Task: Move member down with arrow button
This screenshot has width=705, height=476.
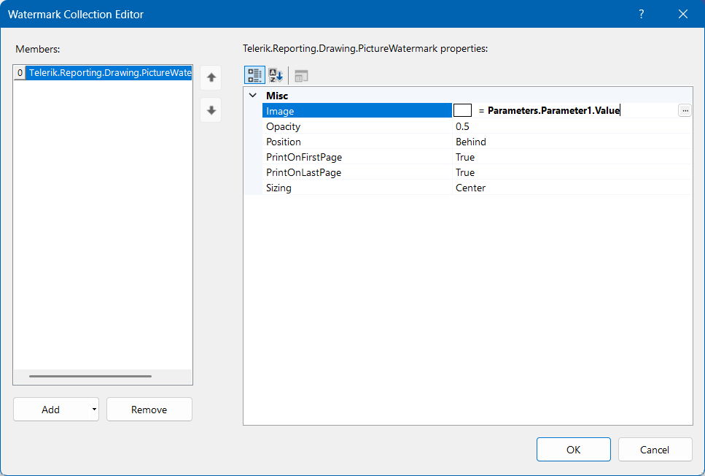Action: 211,110
